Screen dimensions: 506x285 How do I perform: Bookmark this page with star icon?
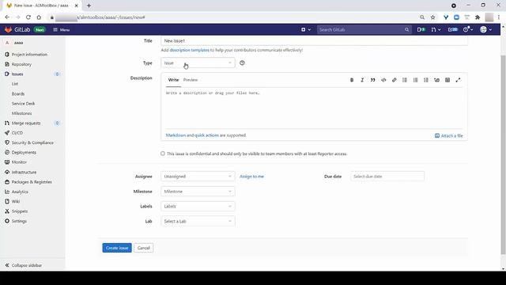(x=432, y=17)
